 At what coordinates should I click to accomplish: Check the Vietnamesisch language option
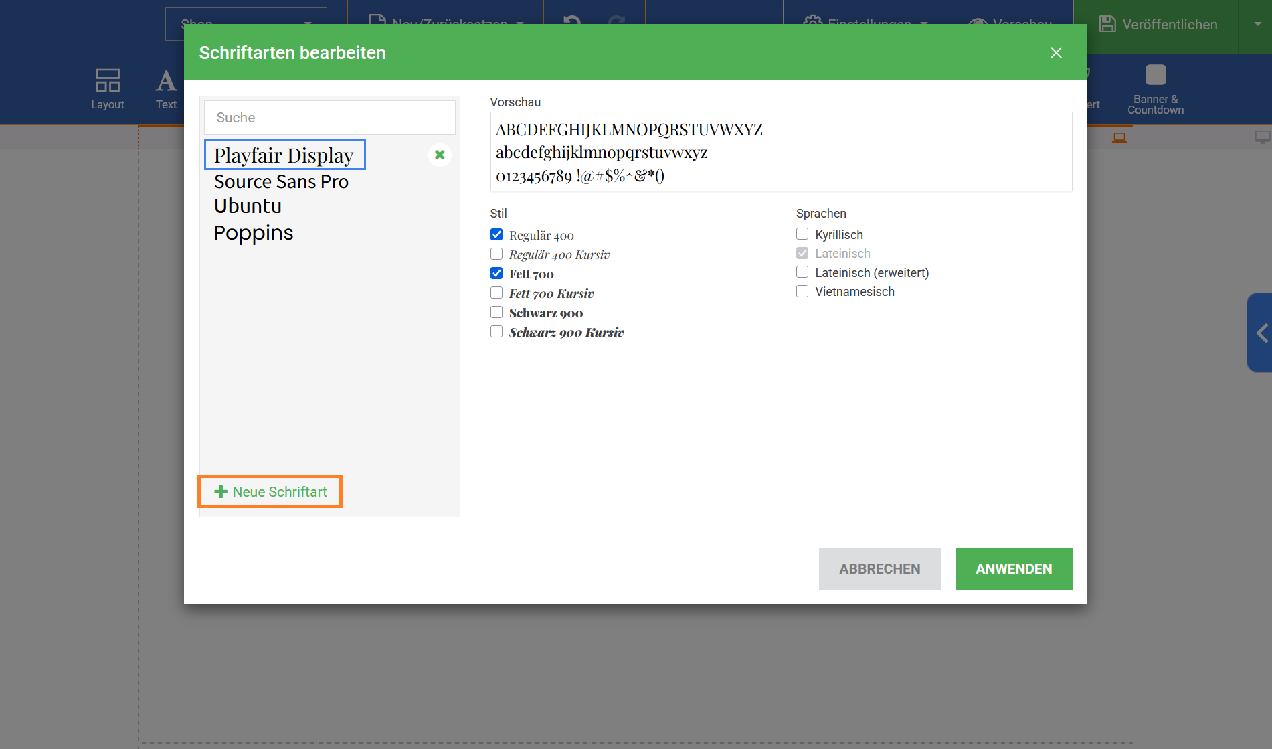[802, 292]
